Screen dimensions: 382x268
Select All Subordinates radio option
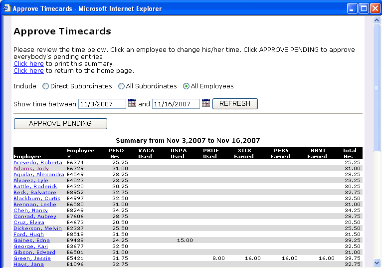[121, 86]
